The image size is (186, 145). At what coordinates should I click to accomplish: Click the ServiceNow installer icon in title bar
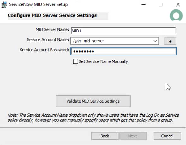tap(4, 4)
